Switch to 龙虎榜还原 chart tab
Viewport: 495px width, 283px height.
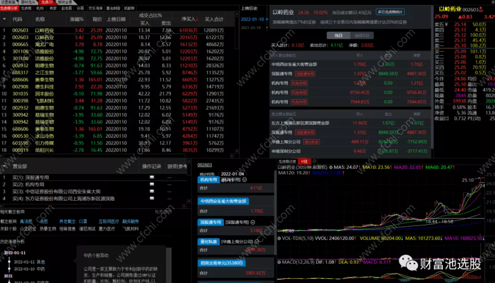[287, 161]
